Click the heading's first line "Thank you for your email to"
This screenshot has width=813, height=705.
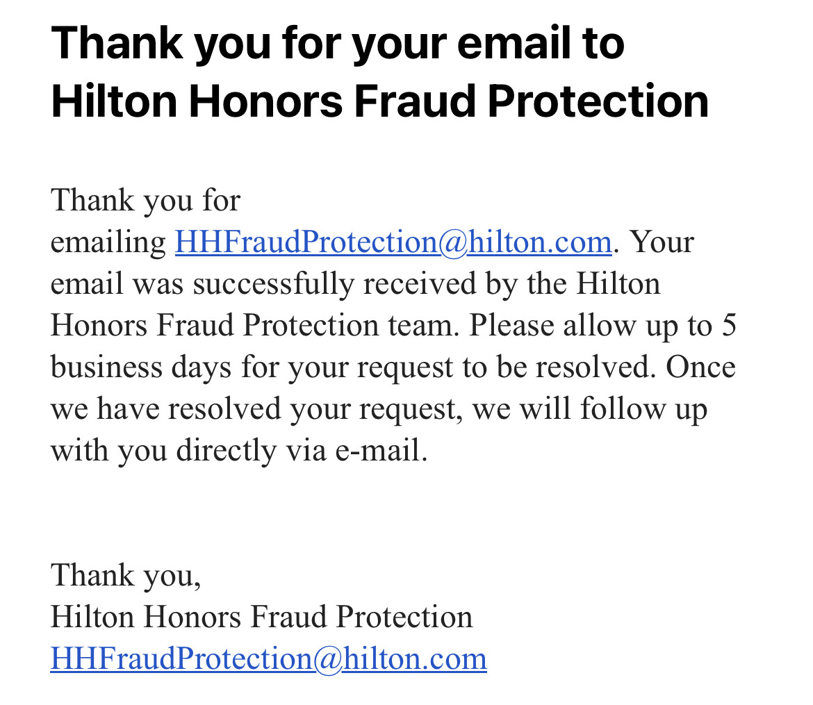click(x=338, y=45)
